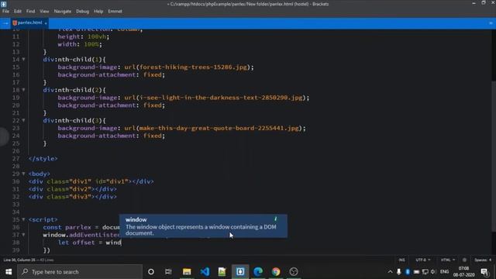Click the Spaces indentation label
Viewport: 496px width, 279px height.
[x=480, y=260]
